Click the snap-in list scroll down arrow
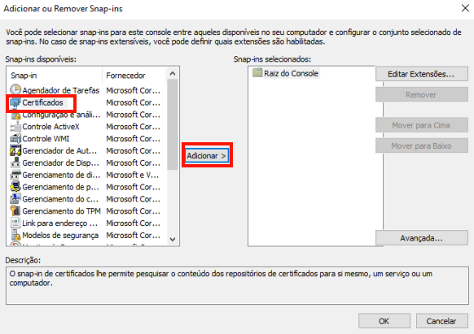 [173, 239]
